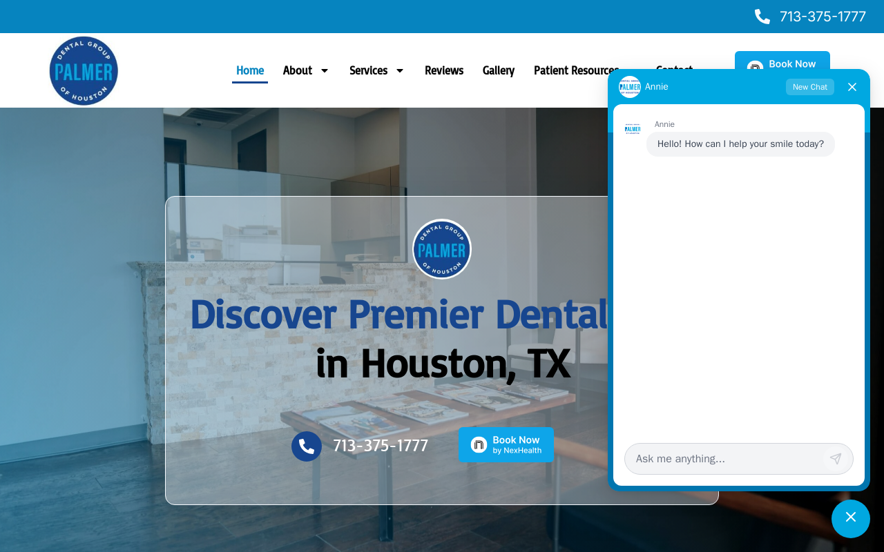
Task: Click the Annie name in chat header
Action: coord(657,87)
